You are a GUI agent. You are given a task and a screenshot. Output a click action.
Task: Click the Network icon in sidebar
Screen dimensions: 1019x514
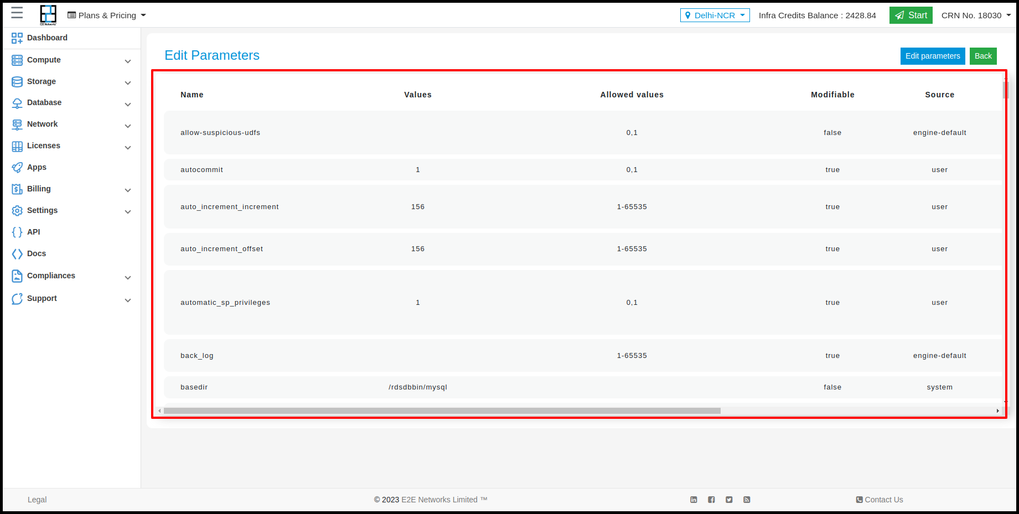coord(17,125)
